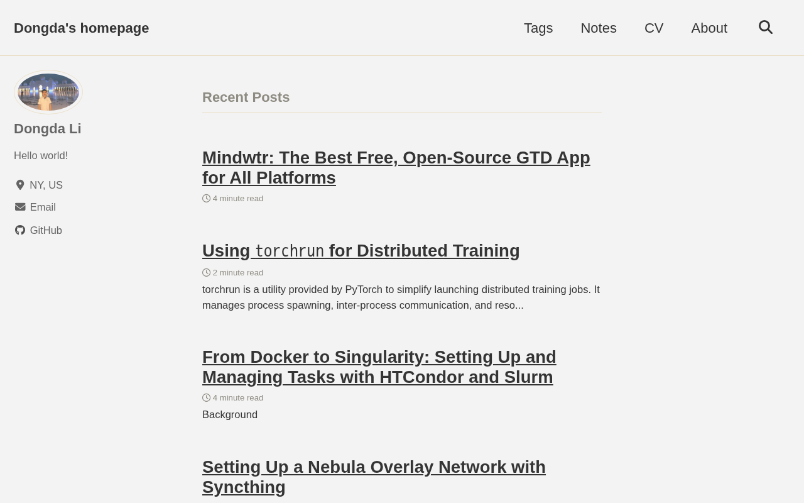Go to the Notes page
Screen dimensions: 804x503
(x=599, y=28)
